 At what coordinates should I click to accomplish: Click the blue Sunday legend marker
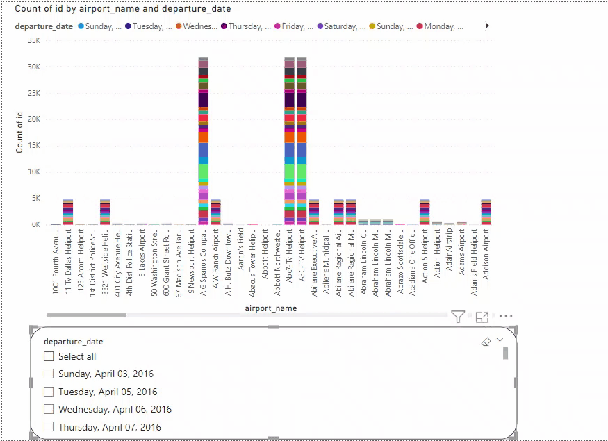(x=81, y=26)
